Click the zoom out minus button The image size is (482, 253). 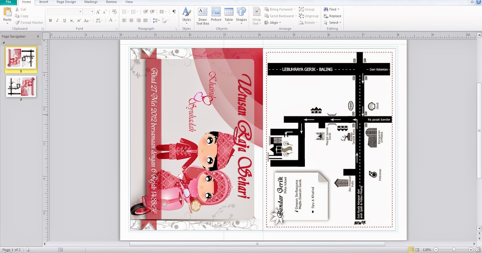[436, 250]
